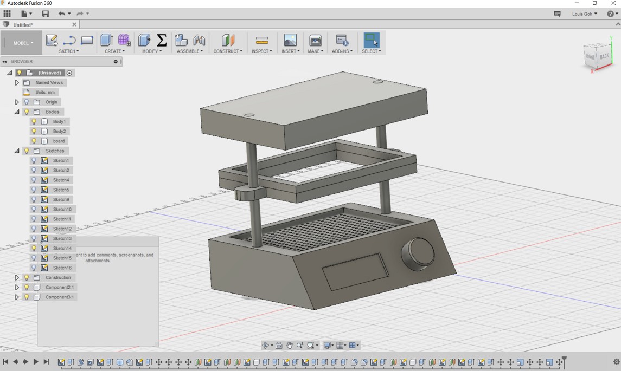Screen dimensions: 621x371
Task: Select the Extrude tool in Create
Action: click(106, 40)
